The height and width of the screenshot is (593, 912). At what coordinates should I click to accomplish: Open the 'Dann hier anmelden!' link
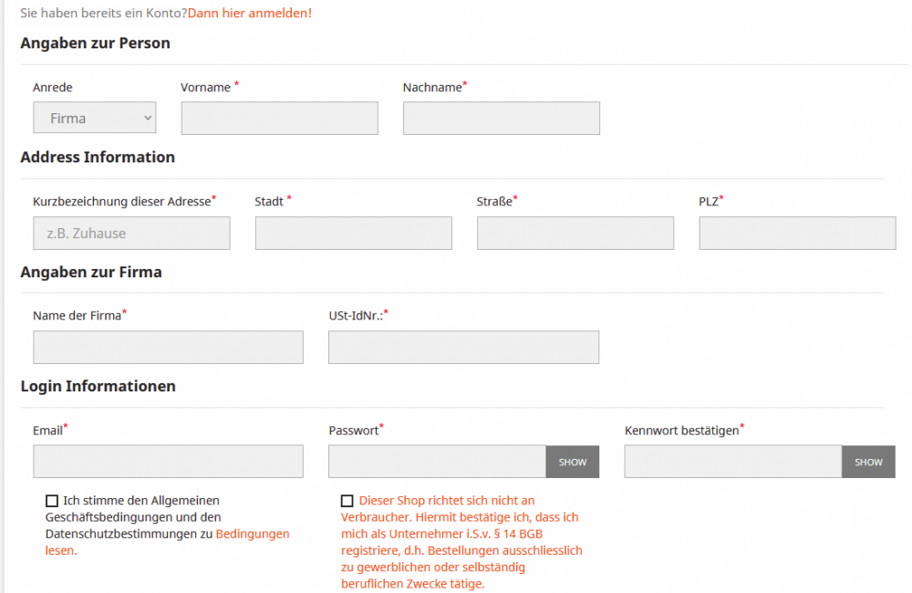point(249,14)
